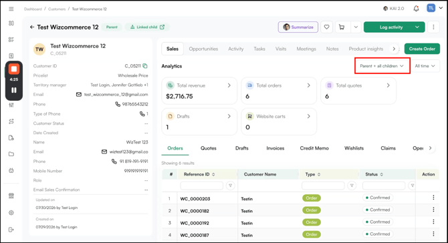
Task: Click the KAI 2.0 assistant icon
Action: 385,9
